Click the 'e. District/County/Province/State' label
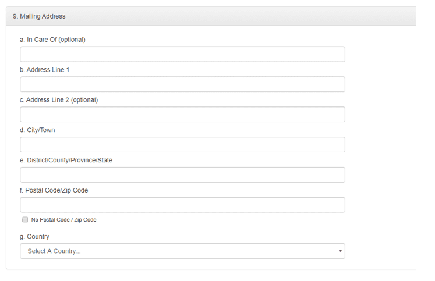This screenshot has height=281, width=435. pyautogui.click(x=66, y=160)
